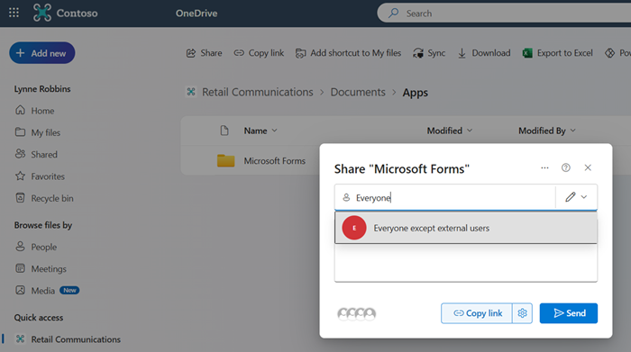Click the OneDrive title link
Image resolution: width=631 pixels, height=352 pixels.
coord(197,14)
